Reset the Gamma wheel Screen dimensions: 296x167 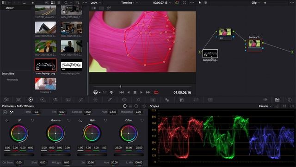69,120
